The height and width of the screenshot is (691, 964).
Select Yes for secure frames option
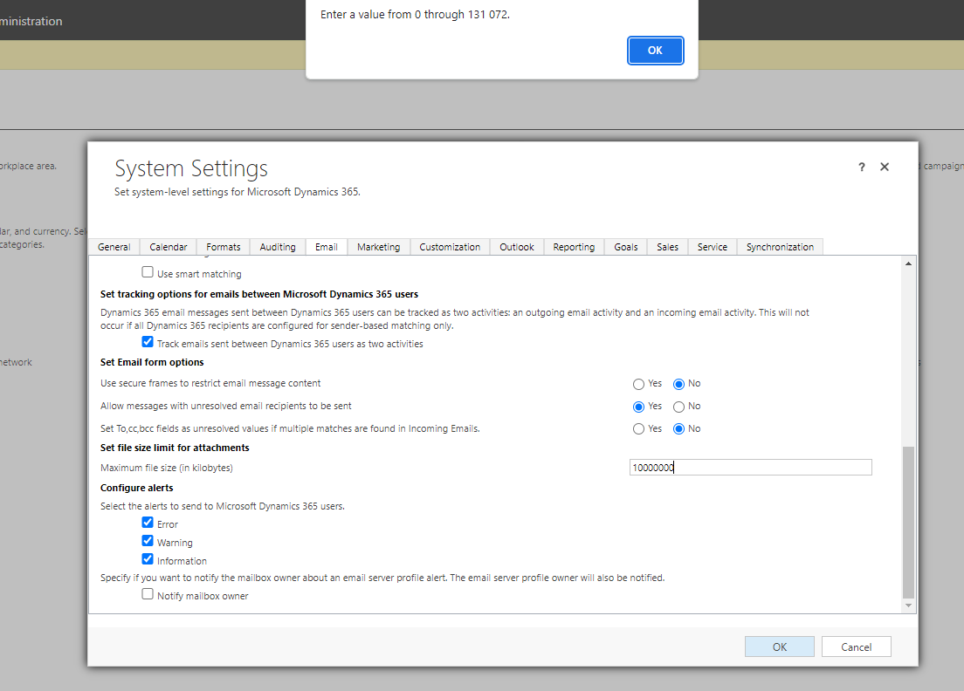[639, 384]
